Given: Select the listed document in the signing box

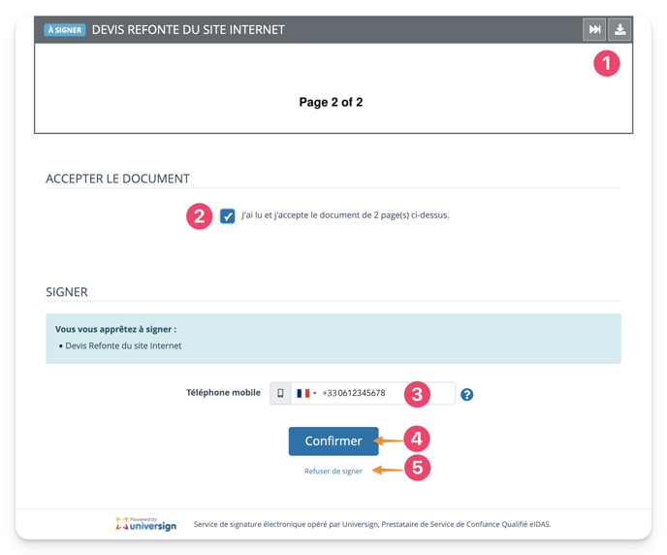Looking at the screenshot, I should coord(123,345).
